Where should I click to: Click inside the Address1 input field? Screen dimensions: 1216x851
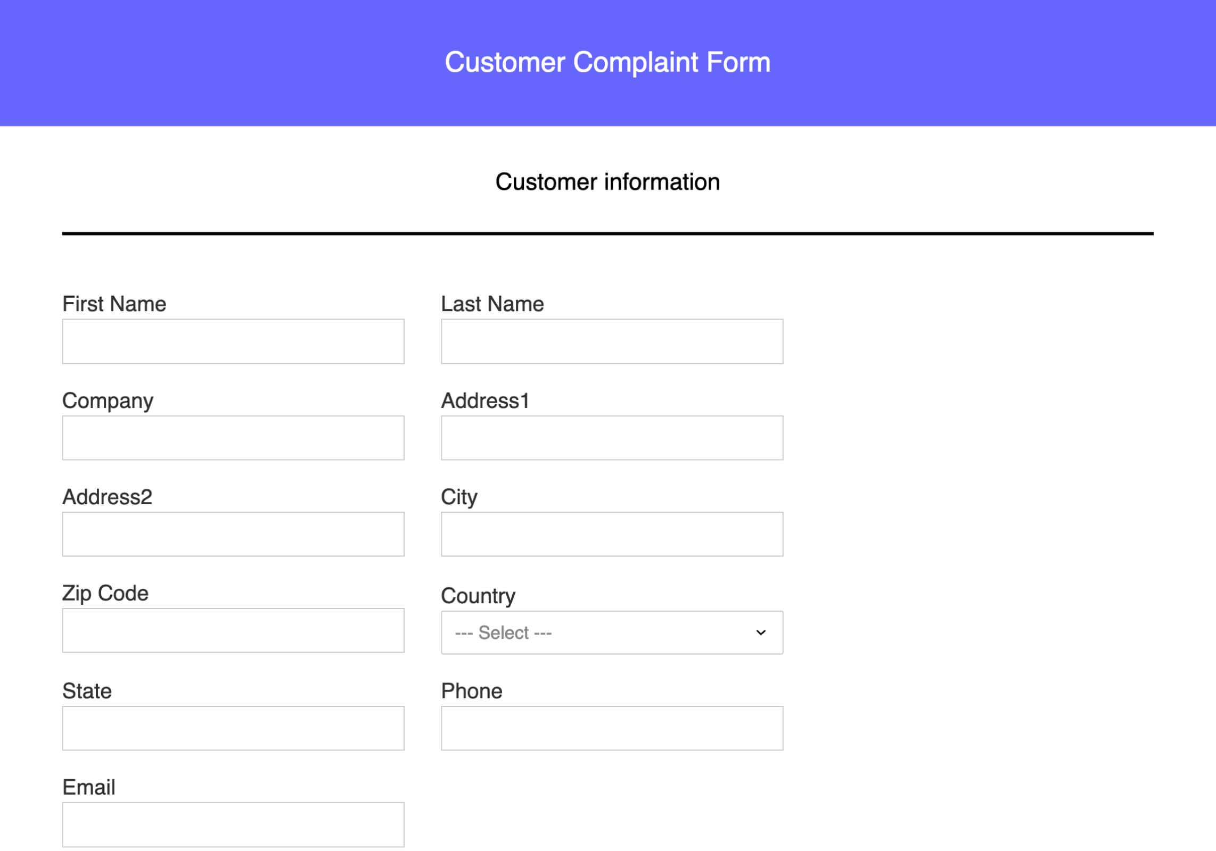(611, 437)
